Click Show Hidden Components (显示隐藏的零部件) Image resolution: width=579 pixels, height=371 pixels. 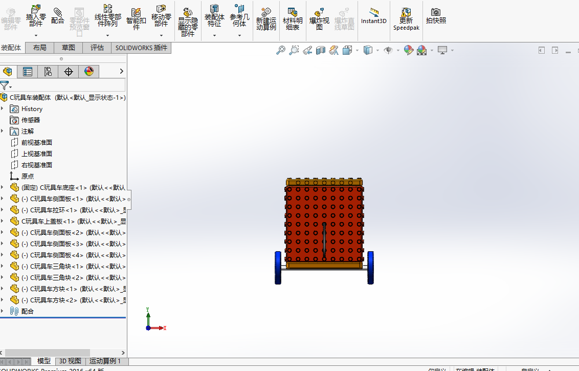(x=188, y=22)
